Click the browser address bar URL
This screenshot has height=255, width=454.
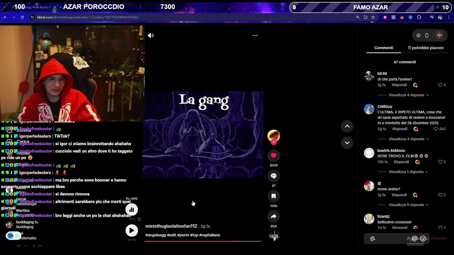88,17
